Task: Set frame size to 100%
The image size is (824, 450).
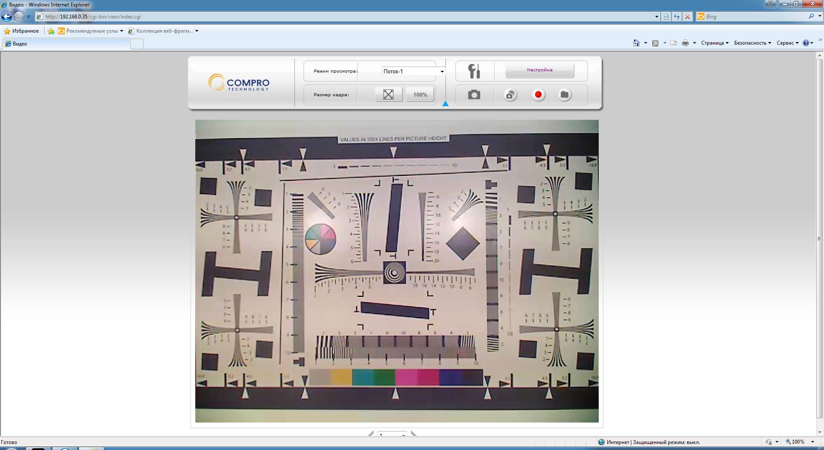Action: (420, 94)
